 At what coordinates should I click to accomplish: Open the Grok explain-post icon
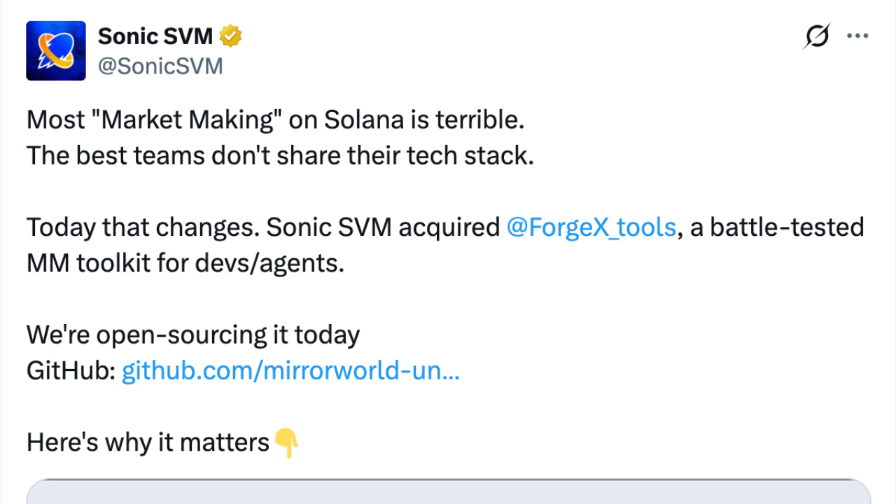(x=816, y=36)
